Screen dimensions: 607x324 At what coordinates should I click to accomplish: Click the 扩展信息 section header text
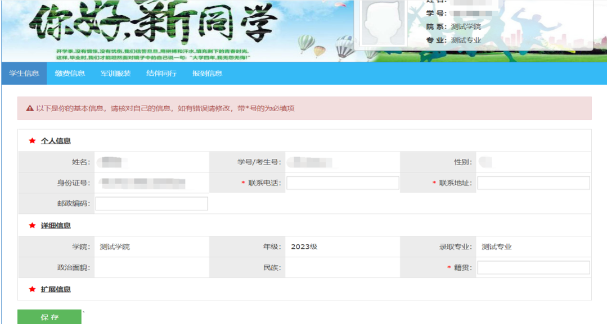point(56,290)
